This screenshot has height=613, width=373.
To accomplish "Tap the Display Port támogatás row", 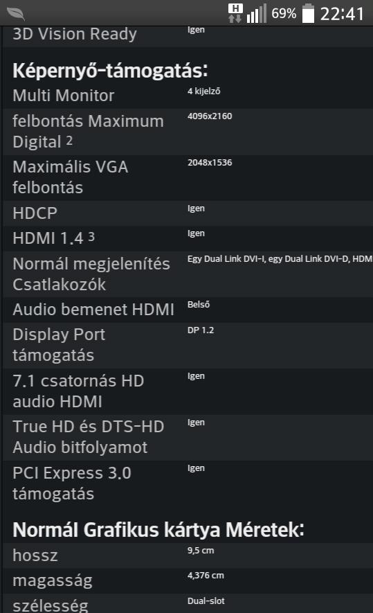I will (x=188, y=345).
